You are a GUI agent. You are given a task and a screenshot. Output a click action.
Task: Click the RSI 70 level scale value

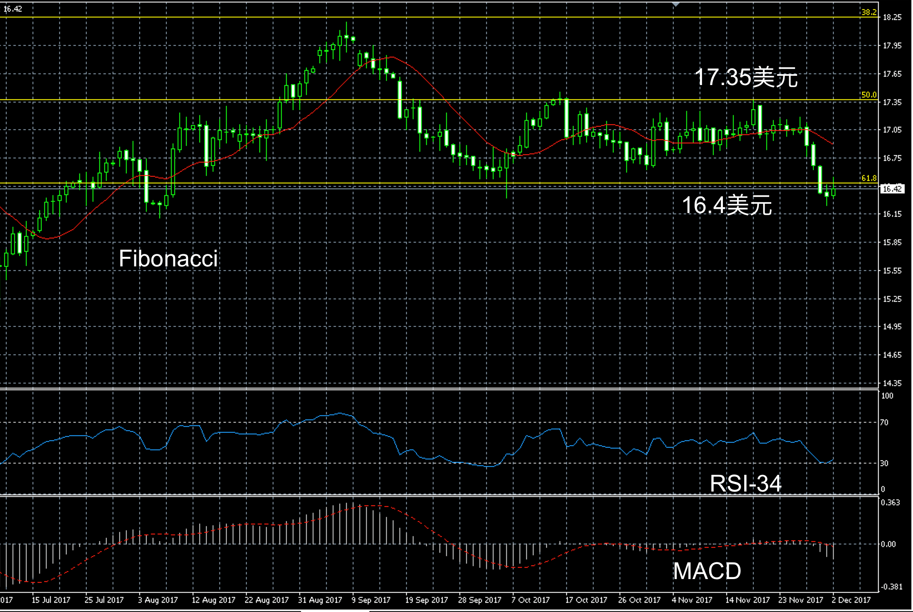tap(884, 422)
